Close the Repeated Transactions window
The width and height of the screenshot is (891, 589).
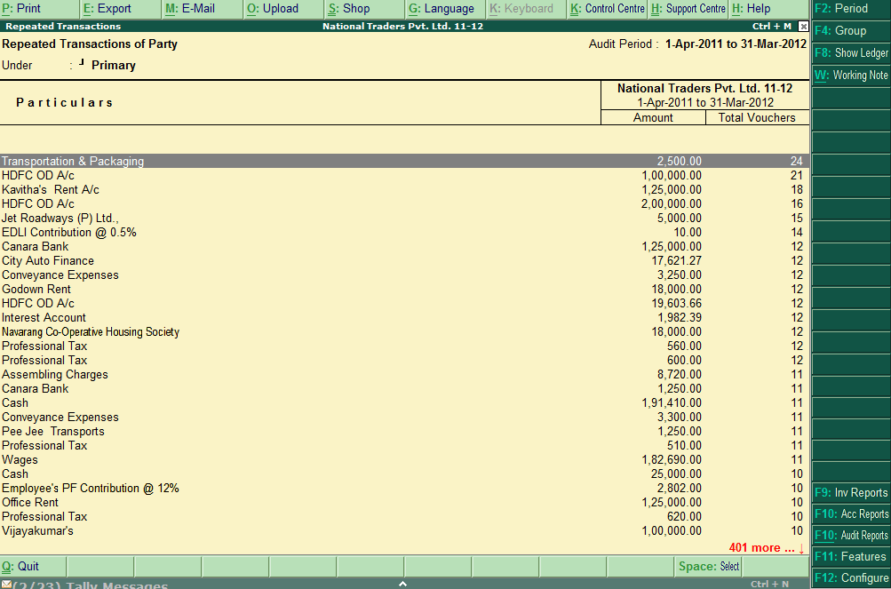pos(804,27)
